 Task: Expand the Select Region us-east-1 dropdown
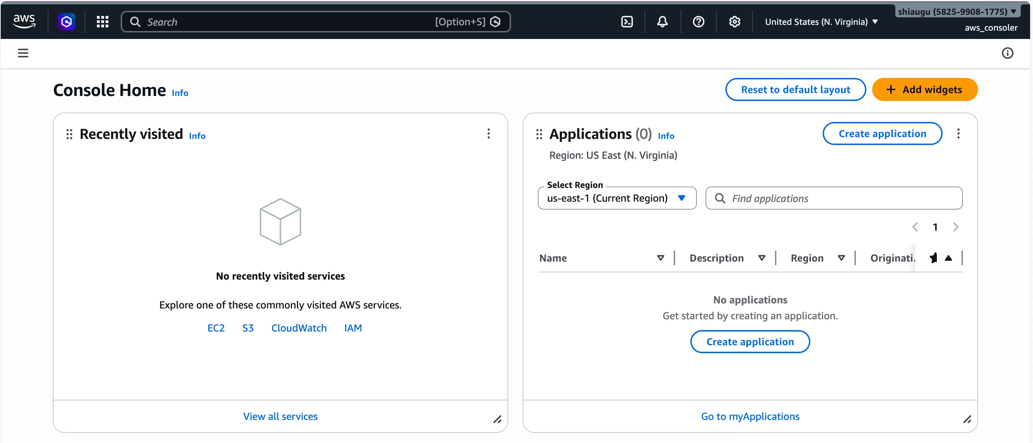617,198
